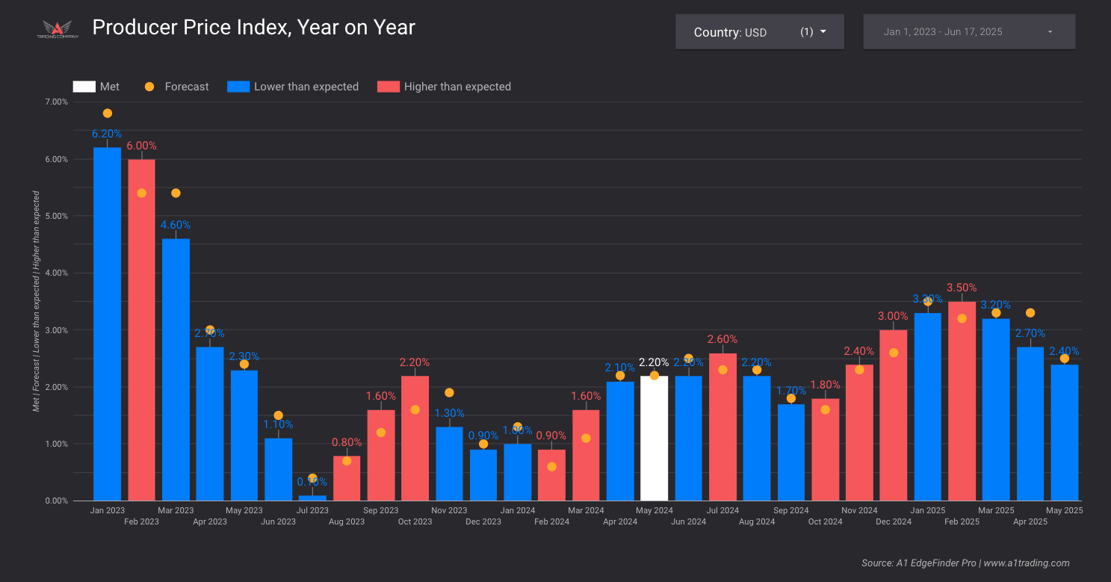
Task: Expand the date range picker
Action: 968,32
